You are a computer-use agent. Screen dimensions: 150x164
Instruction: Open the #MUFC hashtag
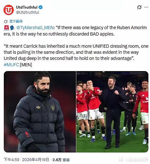coord(11,65)
